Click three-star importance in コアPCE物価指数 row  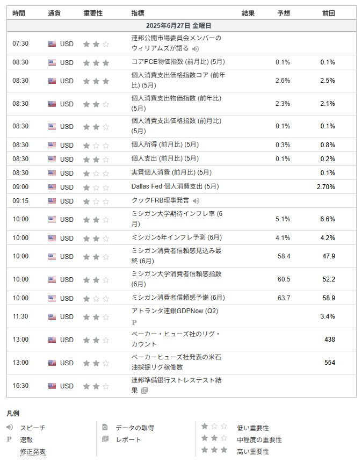point(96,63)
